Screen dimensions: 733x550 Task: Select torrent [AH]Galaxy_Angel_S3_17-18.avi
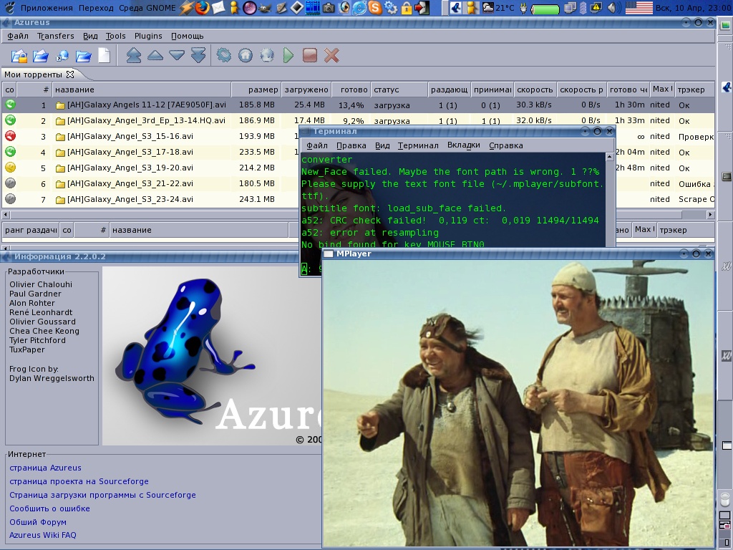pos(130,152)
